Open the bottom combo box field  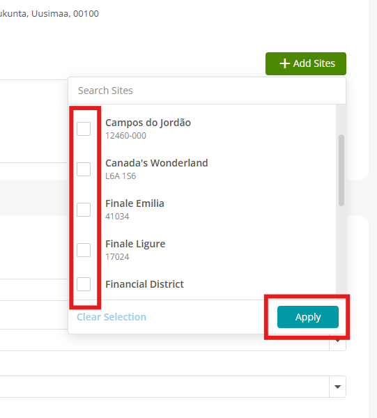173,387
